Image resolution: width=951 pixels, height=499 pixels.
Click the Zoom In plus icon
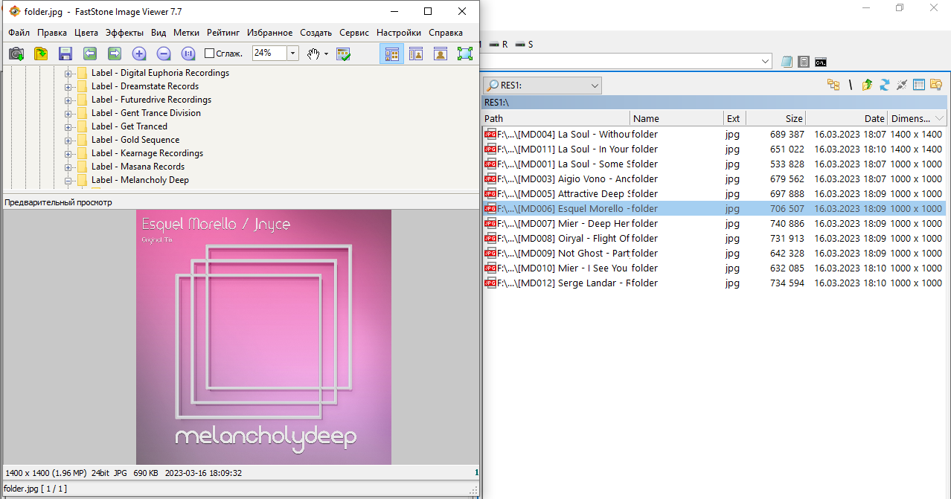139,54
